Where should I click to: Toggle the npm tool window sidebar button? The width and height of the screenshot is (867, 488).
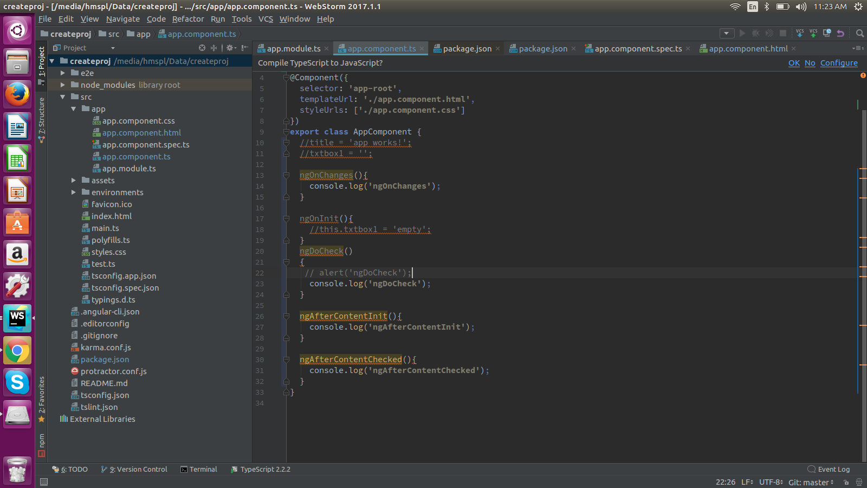click(41, 445)
